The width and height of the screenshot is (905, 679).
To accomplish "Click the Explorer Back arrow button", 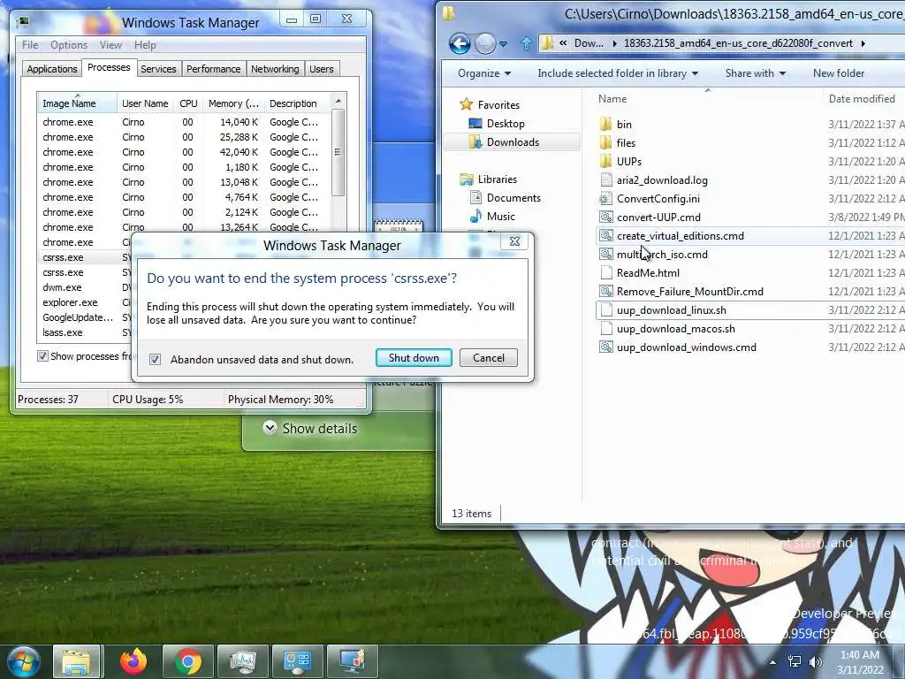I will point(460,44).
